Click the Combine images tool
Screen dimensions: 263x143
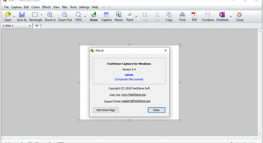tap(208, 16)
